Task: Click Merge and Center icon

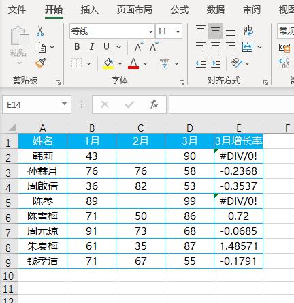Action: [x=247, y=47]
